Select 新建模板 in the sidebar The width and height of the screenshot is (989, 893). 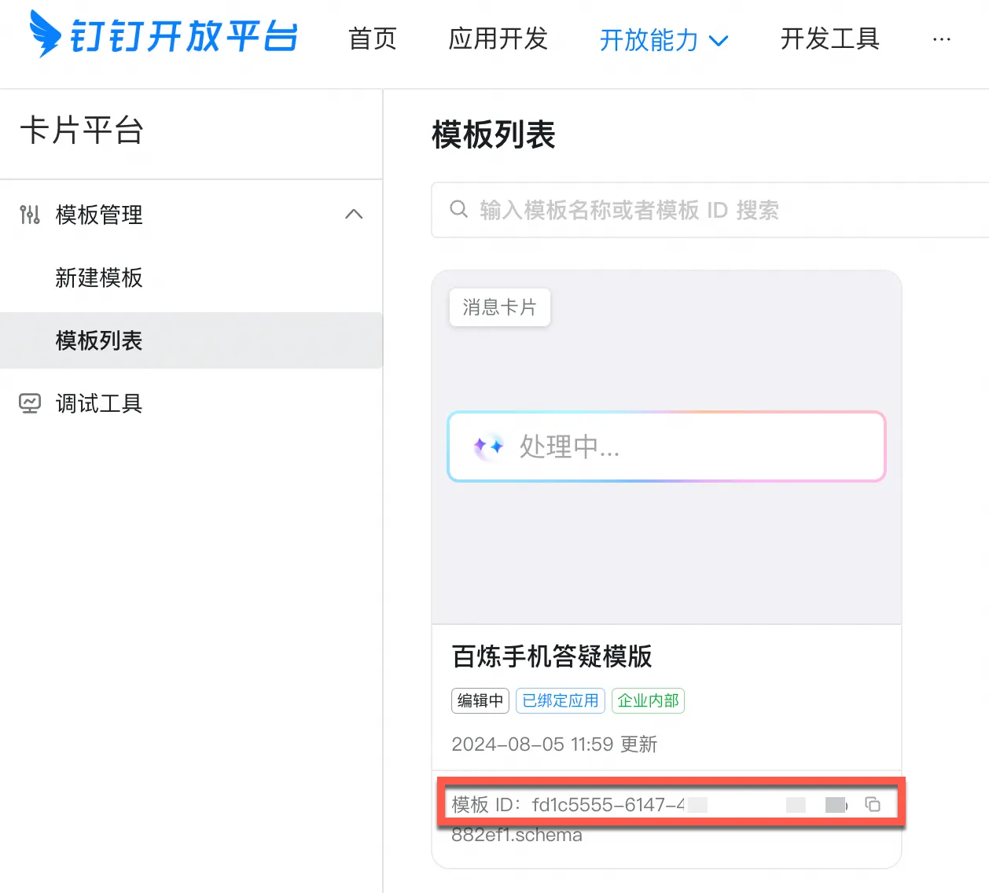[x=99, y=277]
